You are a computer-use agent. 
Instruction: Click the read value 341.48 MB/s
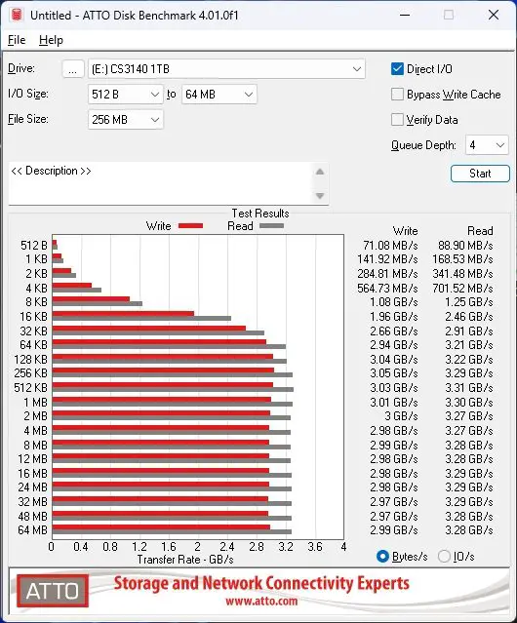click(x=462, y=274)
